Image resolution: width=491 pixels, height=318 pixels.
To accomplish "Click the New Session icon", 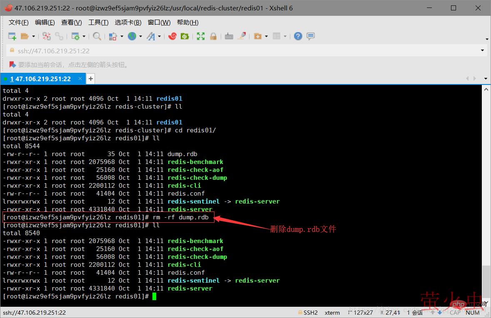I will click(x=12, y=37).
